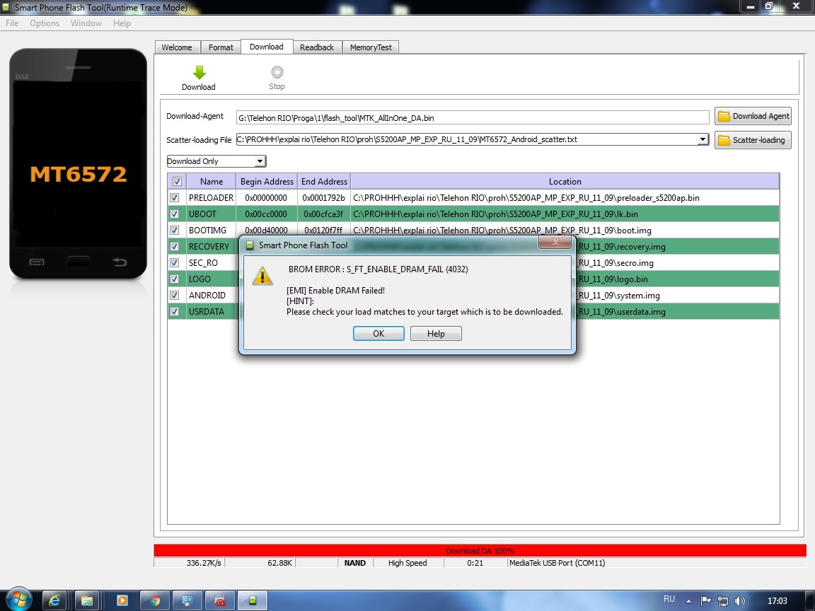The width and height of the screenshot is (815, 611).
Task: Switch to the Format tab
Action: [x=221, y=47]
